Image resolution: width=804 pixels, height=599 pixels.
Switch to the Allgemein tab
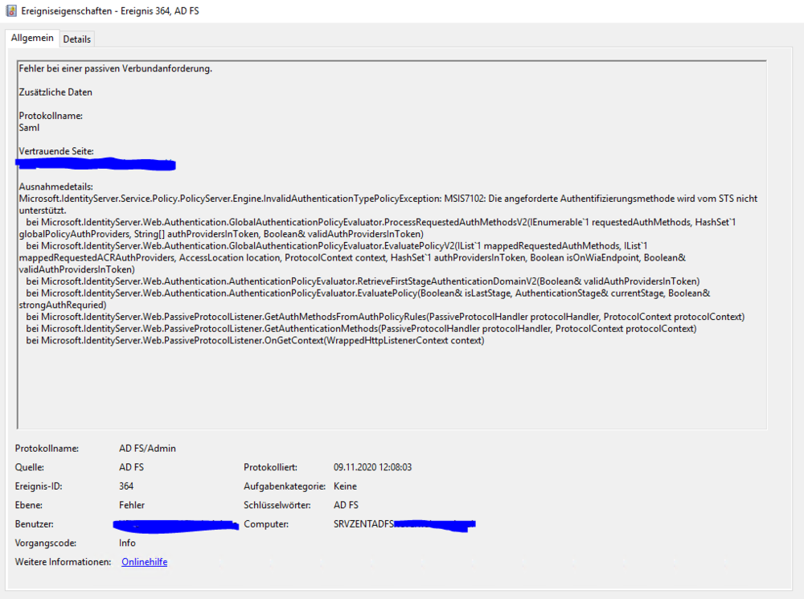click(x=32, y=38)
